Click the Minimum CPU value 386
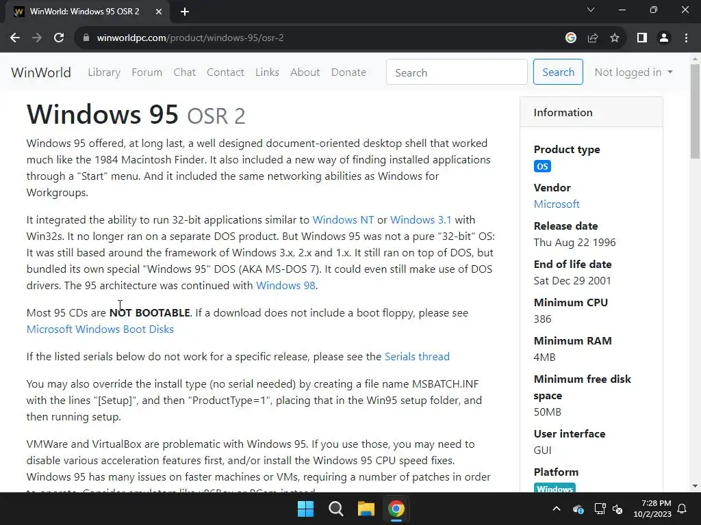701x525 pixels. (x=542, y=319)
